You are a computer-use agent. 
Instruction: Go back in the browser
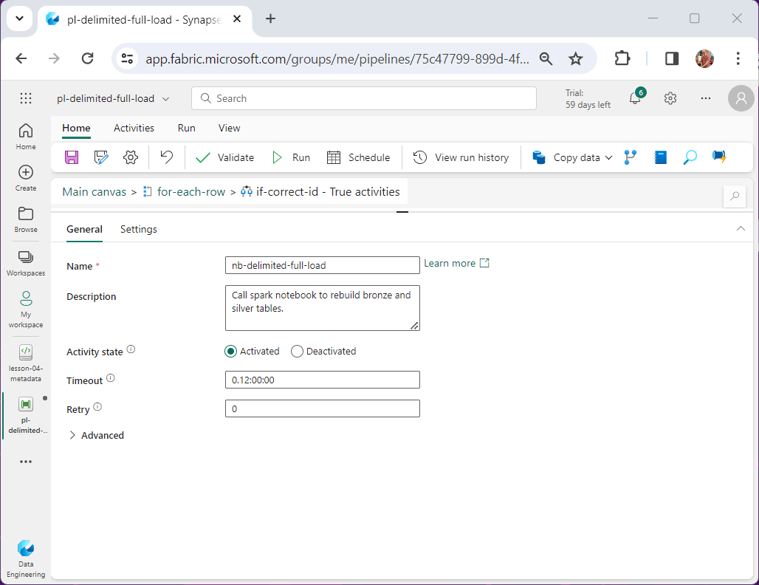tap(21, 58)
